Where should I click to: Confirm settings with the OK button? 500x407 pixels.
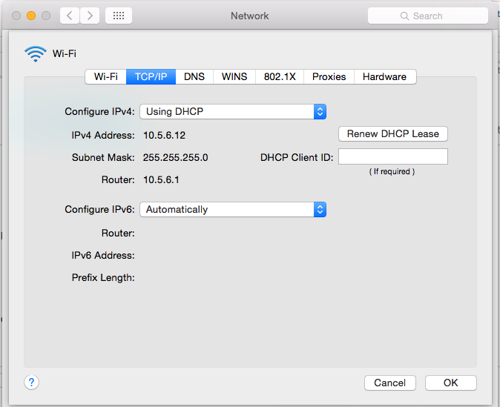[x=450, y=383]
